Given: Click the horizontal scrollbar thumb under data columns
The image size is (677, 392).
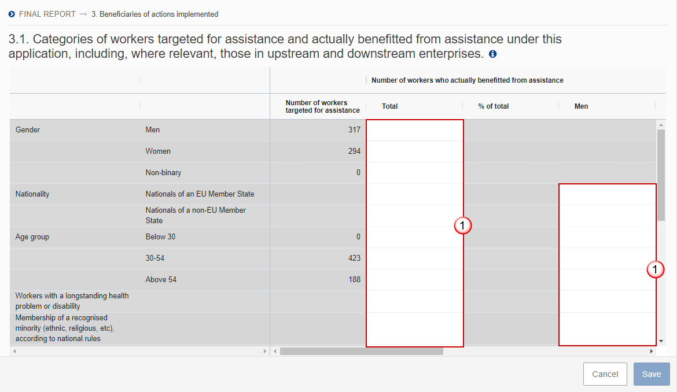Looking at the screenshot, I should tap(361, 351).
